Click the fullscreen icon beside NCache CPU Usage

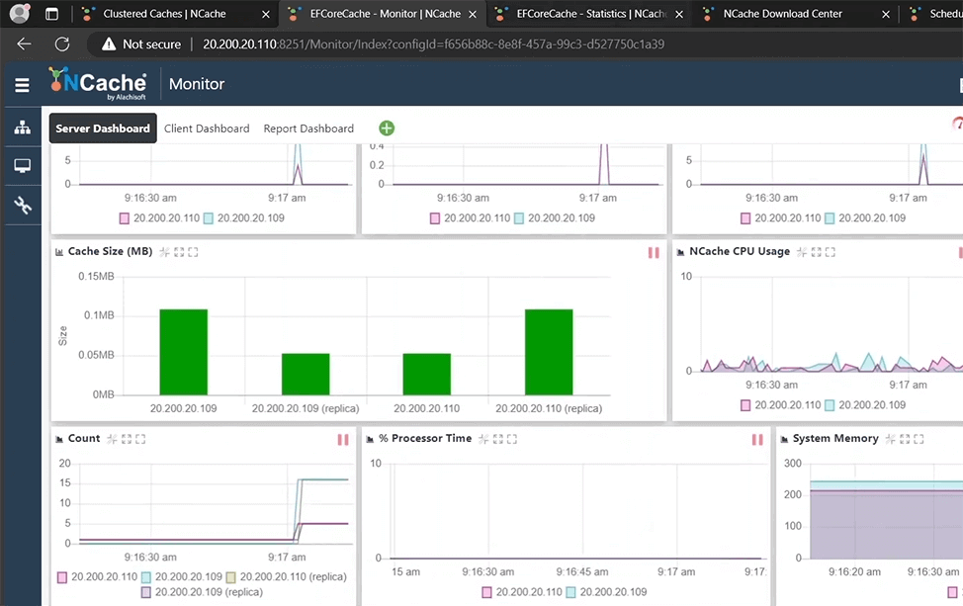(831, 252)
